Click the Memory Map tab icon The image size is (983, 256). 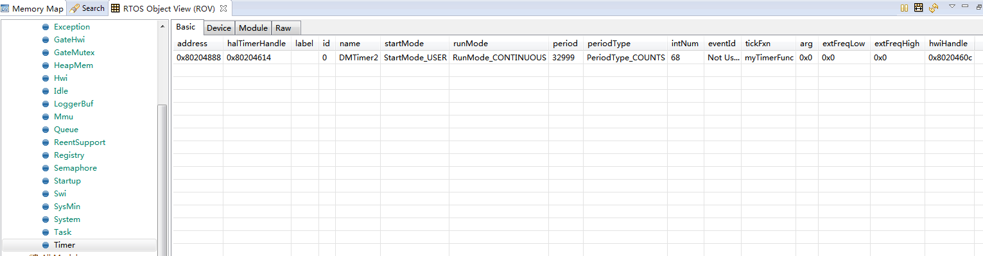pyautogui.click(x=5, y=8)
